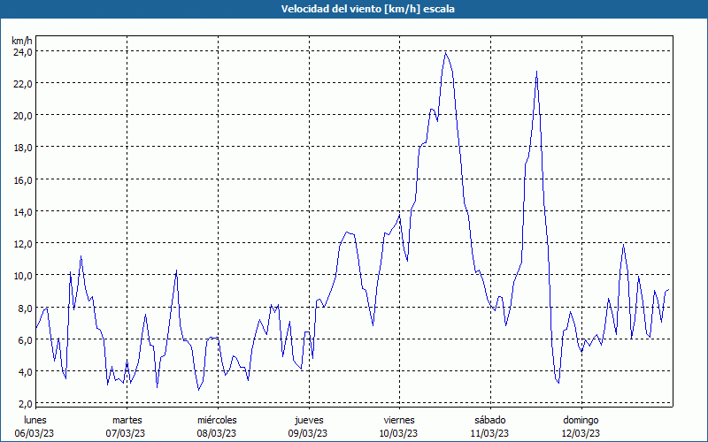Click the '22,0' y-axis value
The width and height of the screenshot is (708, 442).
pos(23,84)
